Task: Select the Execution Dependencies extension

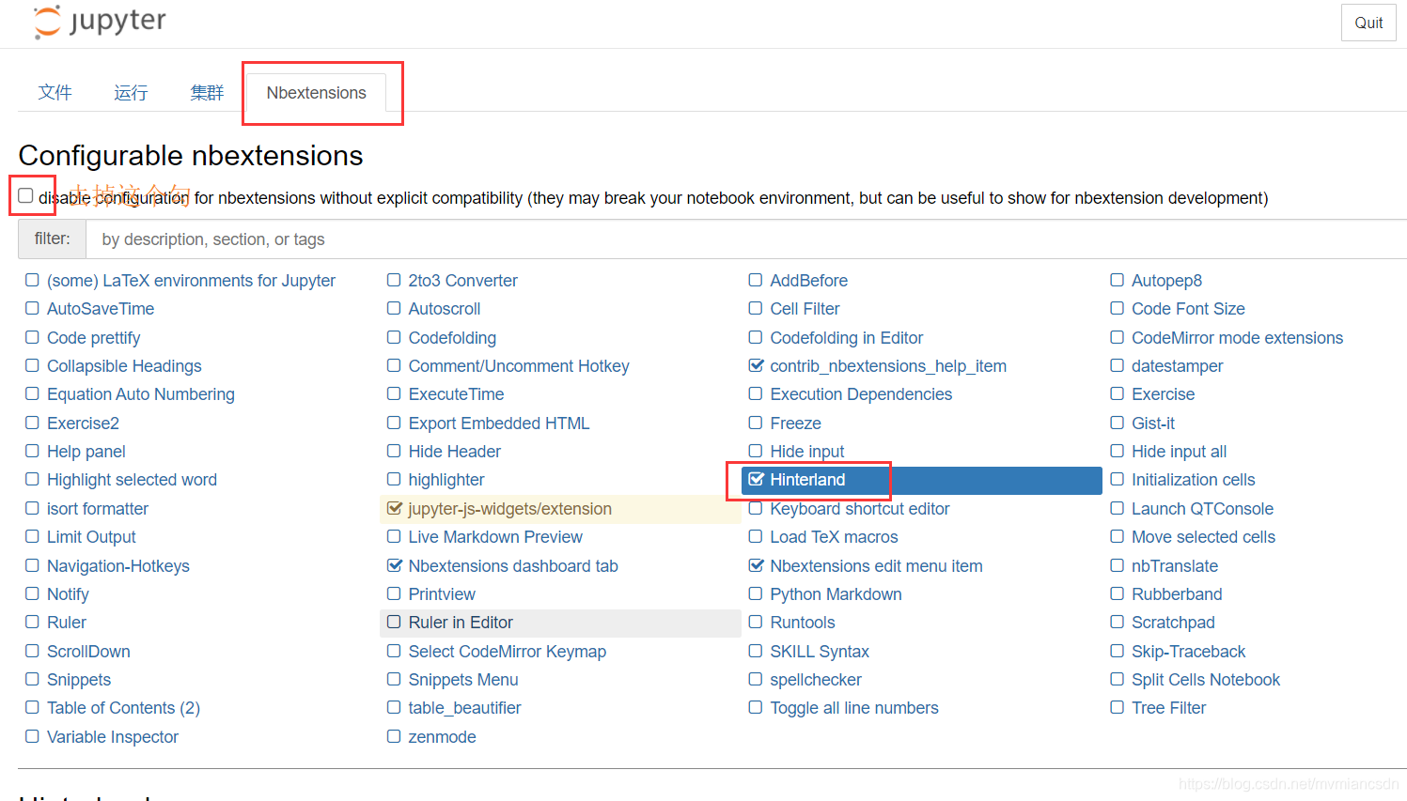Action: pyautogui.click(x=861, y=394)
